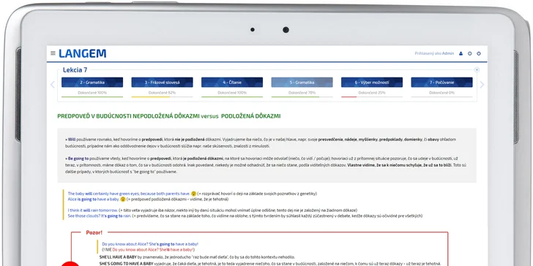
Task: Open the 3 - Frázové slovesá section
Action: pyautogui.click(x=162, y=82)
